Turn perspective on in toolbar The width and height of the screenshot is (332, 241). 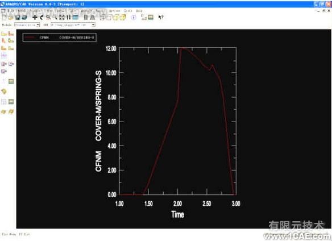tap(92, 18)
